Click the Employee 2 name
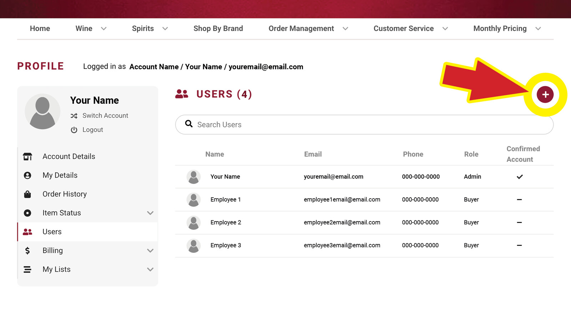The image size is (571, 321). 226,222
